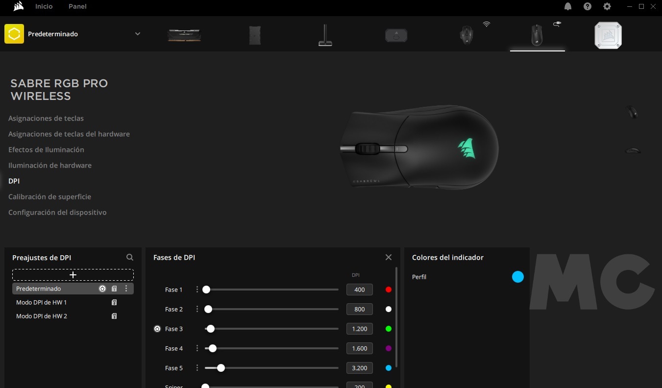This screenshot has width=662, height=388.
Task: Click the Fase 2 DPI value field
Action: 359,309
